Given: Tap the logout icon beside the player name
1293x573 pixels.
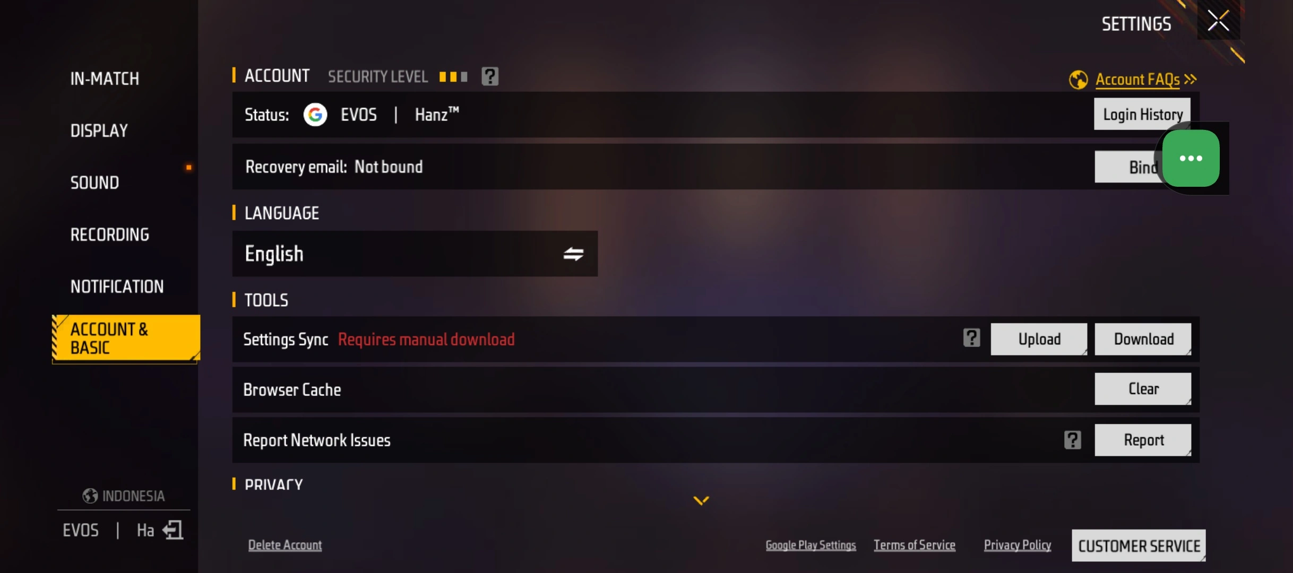Looking at the screenshot, I should pos(173,529).
